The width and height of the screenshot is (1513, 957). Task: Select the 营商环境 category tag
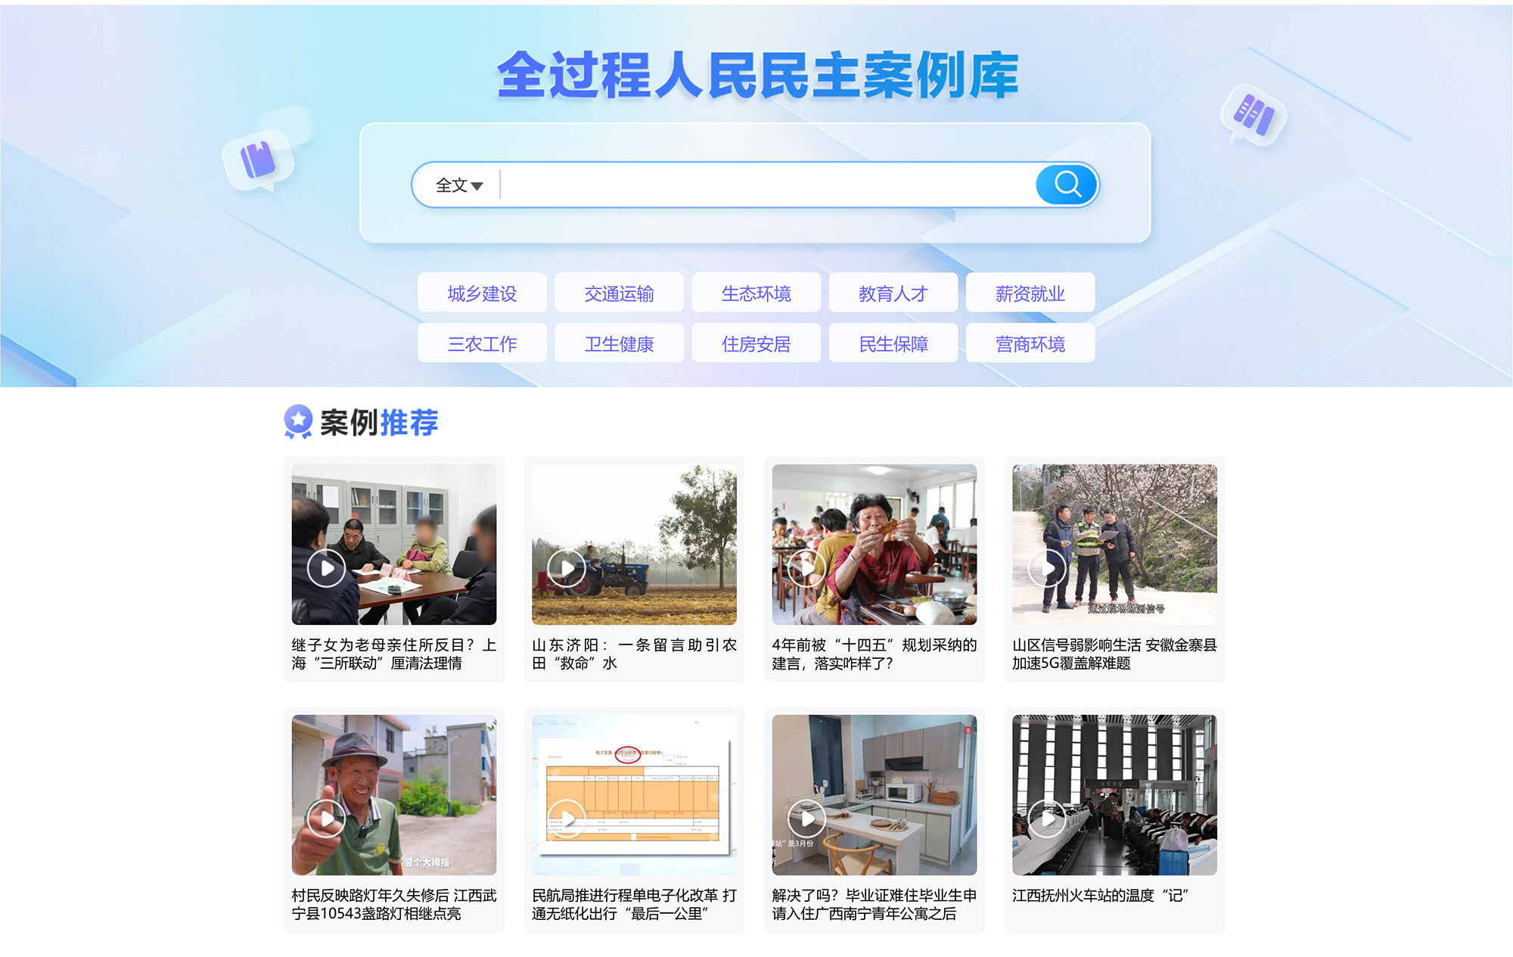(1030, 344)
